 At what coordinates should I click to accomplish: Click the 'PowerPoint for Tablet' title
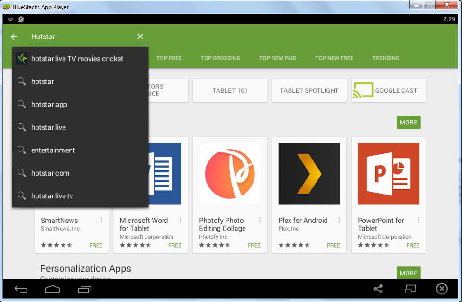[x=380, y=224]
